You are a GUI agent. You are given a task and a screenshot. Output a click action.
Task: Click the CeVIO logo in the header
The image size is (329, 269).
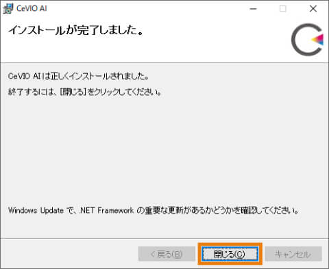[307, 40]
